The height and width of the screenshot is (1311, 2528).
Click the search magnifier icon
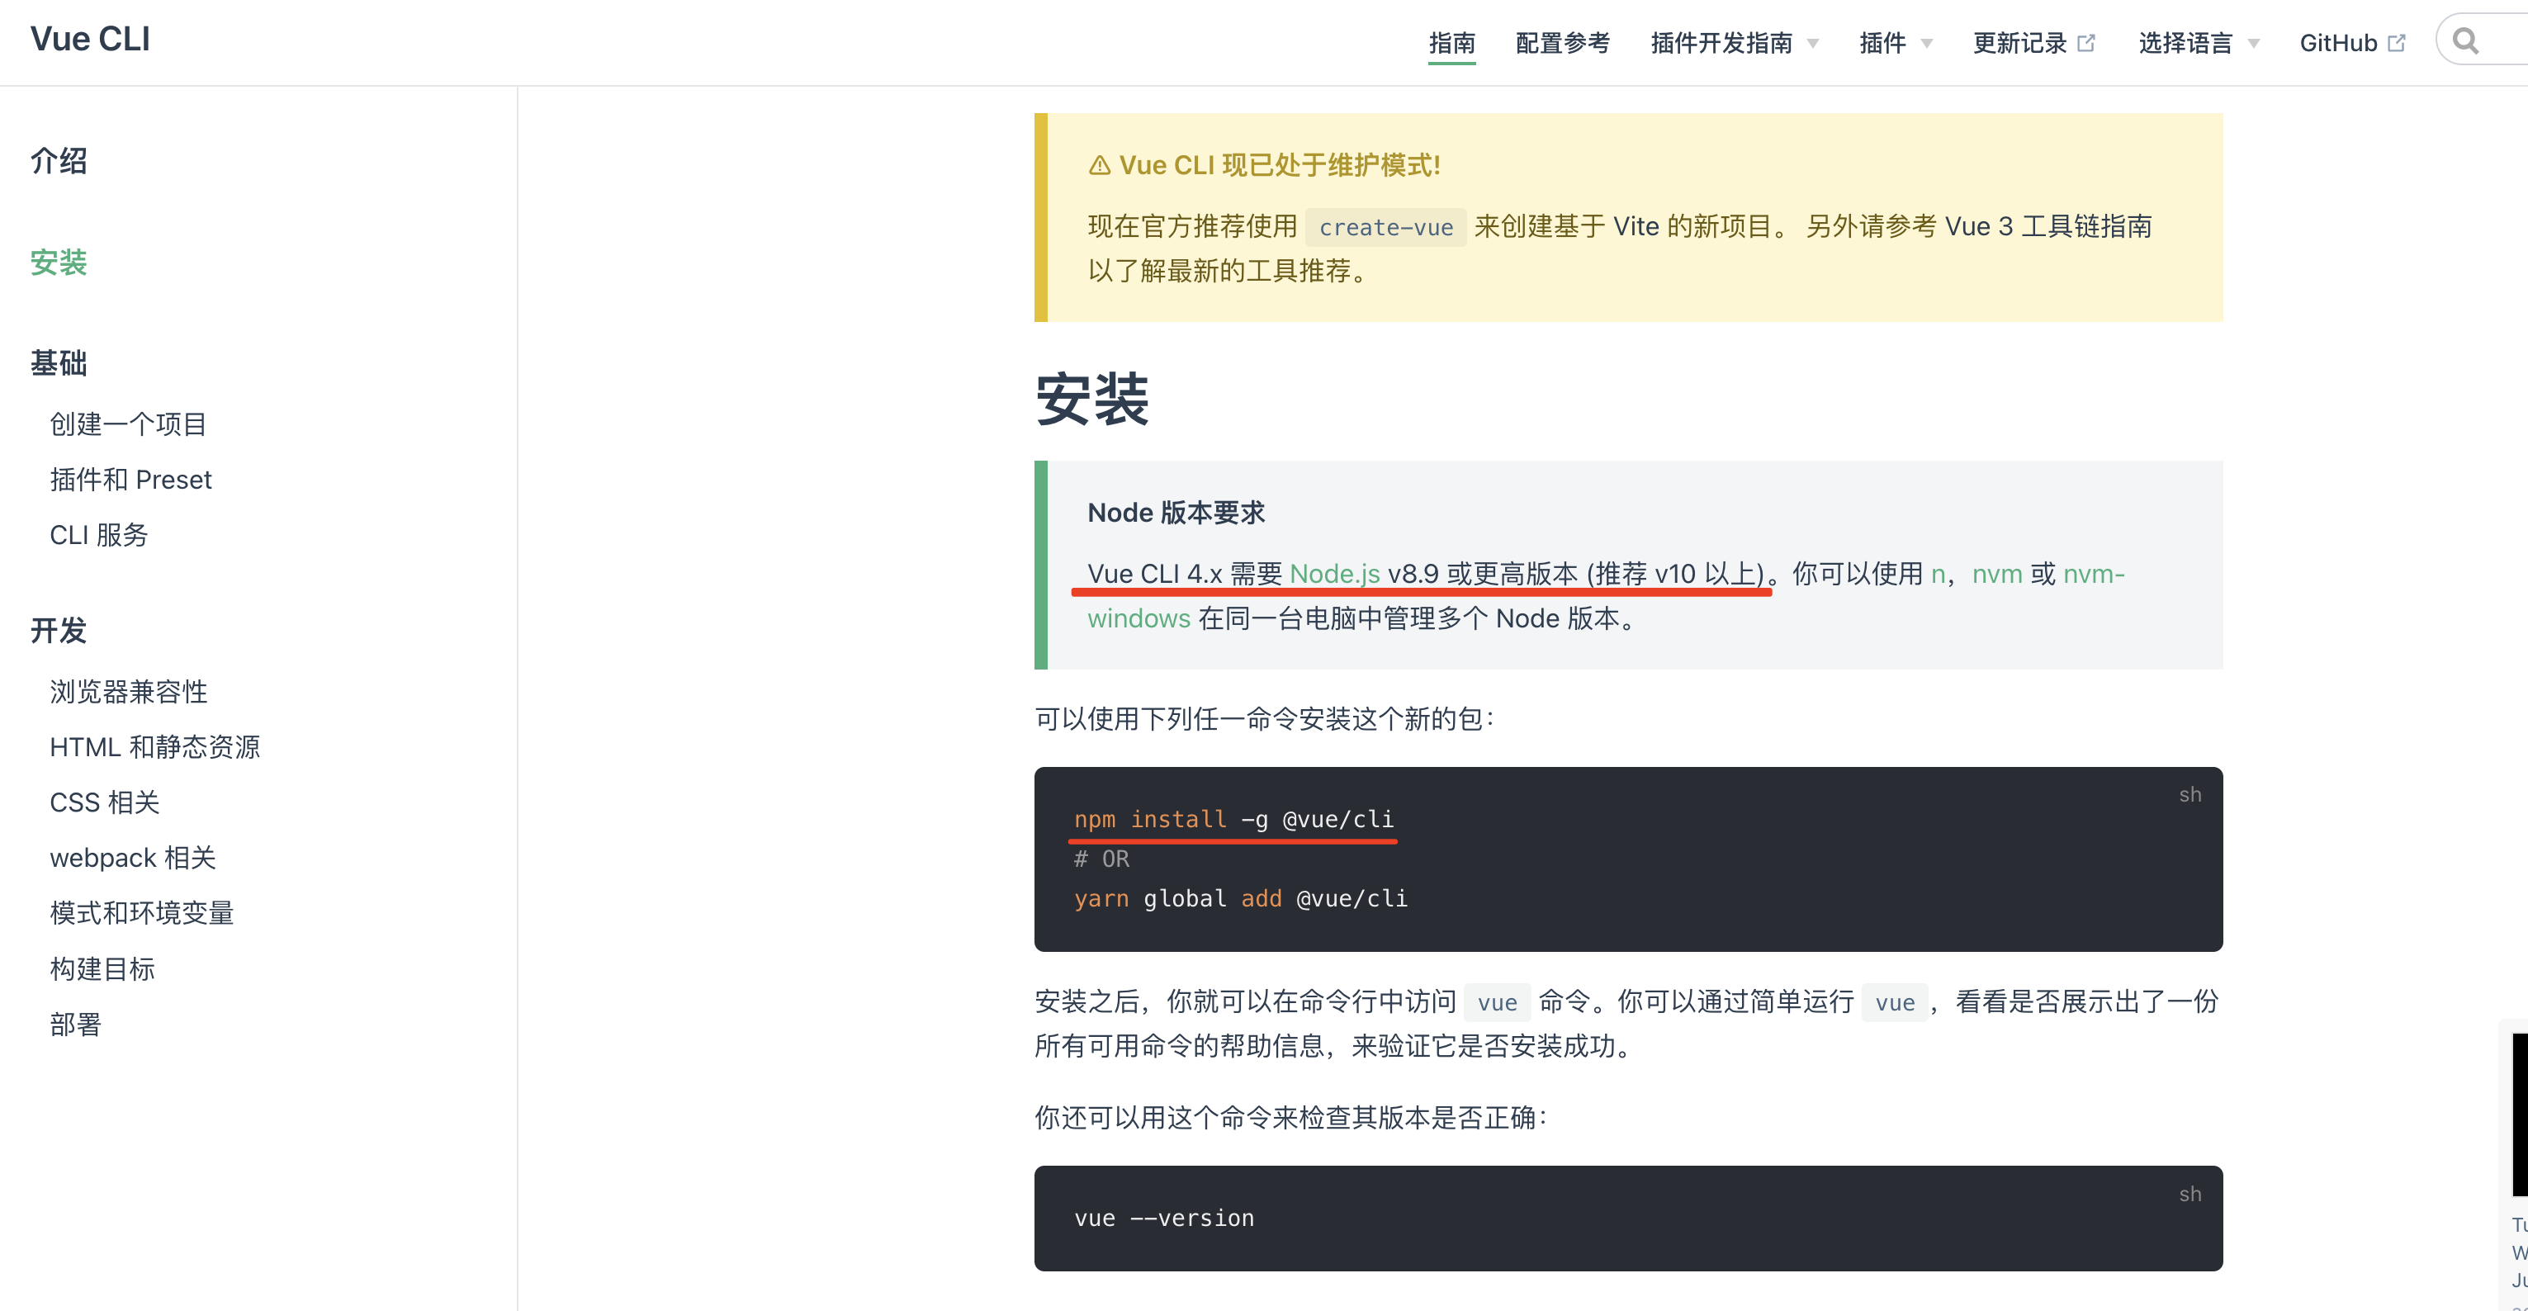click(x=2465, y=41)
